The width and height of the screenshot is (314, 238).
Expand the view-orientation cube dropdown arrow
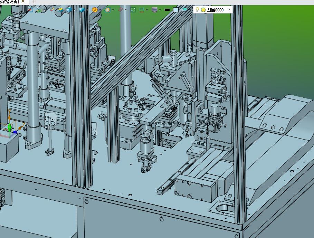87,10
